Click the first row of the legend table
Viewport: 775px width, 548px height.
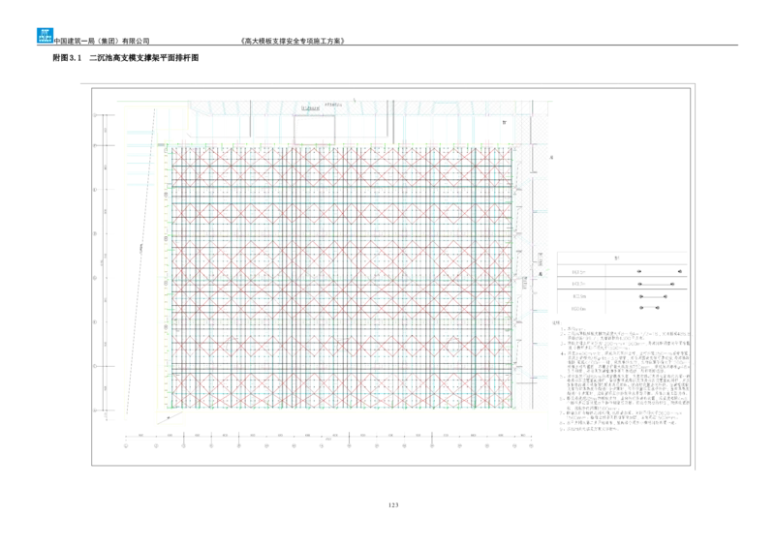pos(623,274)
